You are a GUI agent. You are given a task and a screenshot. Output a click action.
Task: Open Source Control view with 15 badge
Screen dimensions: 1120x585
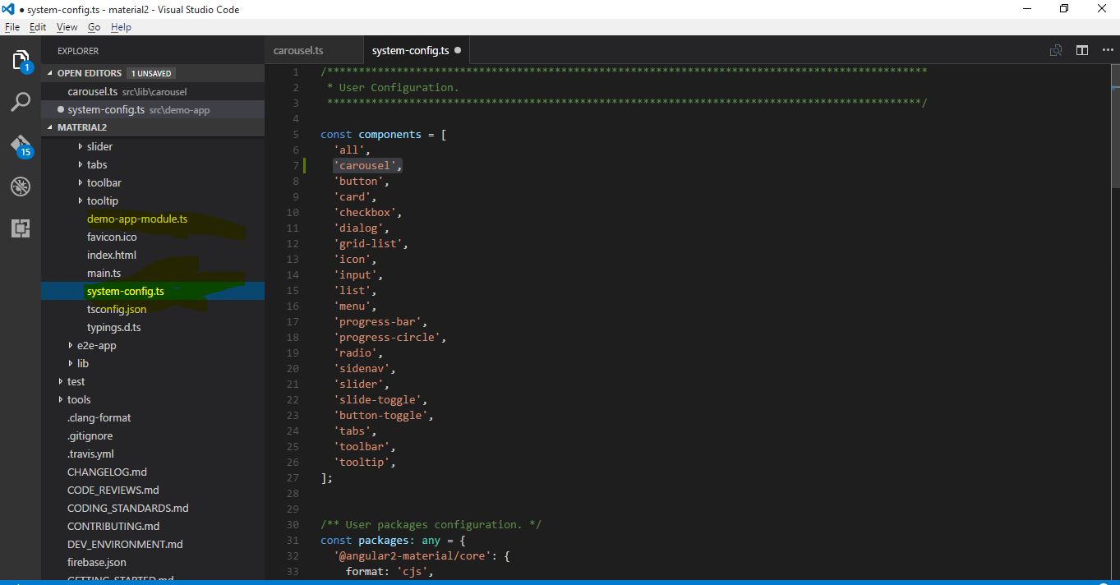click(21, 145)
